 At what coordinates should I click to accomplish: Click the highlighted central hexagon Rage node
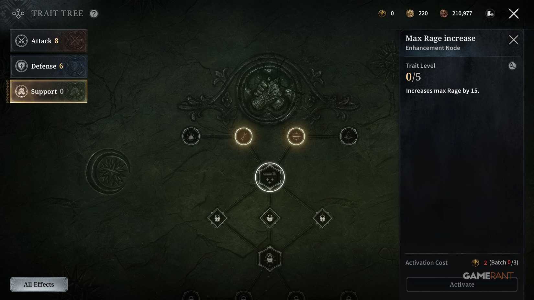(270, 177)
